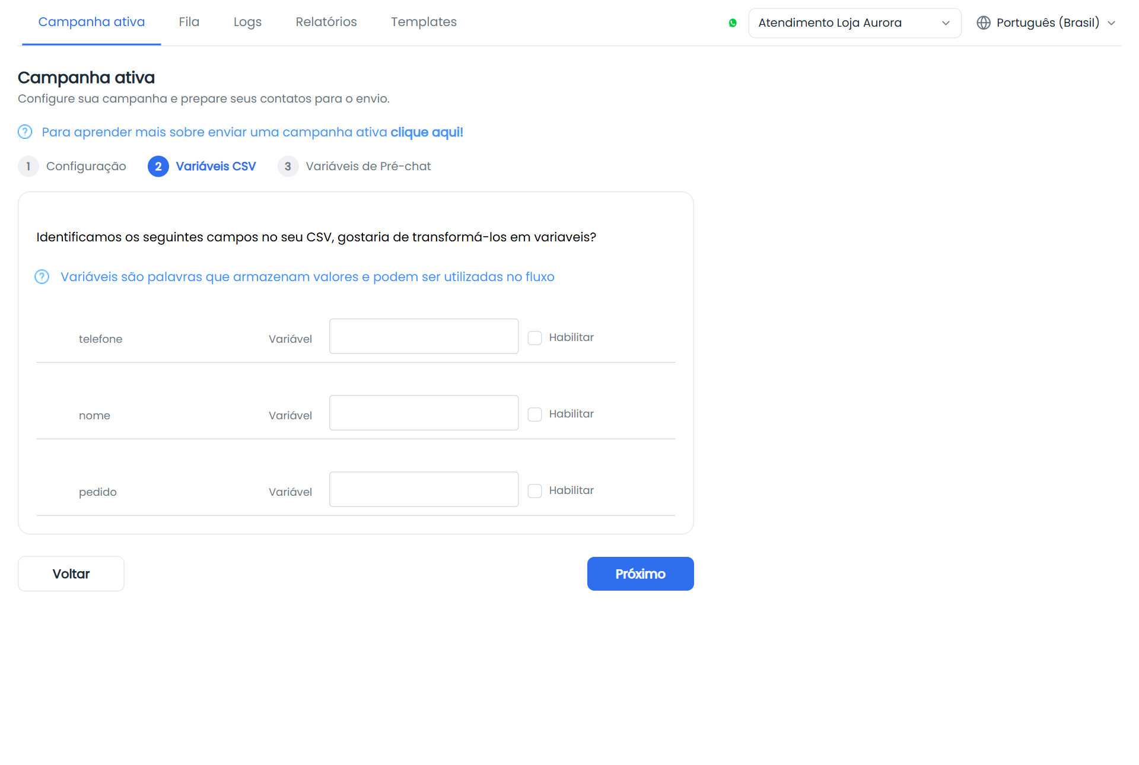Viewport: 1139px width, 765px height.
Task: Click the chevron in the channel selector
Action: pos(946,23)
